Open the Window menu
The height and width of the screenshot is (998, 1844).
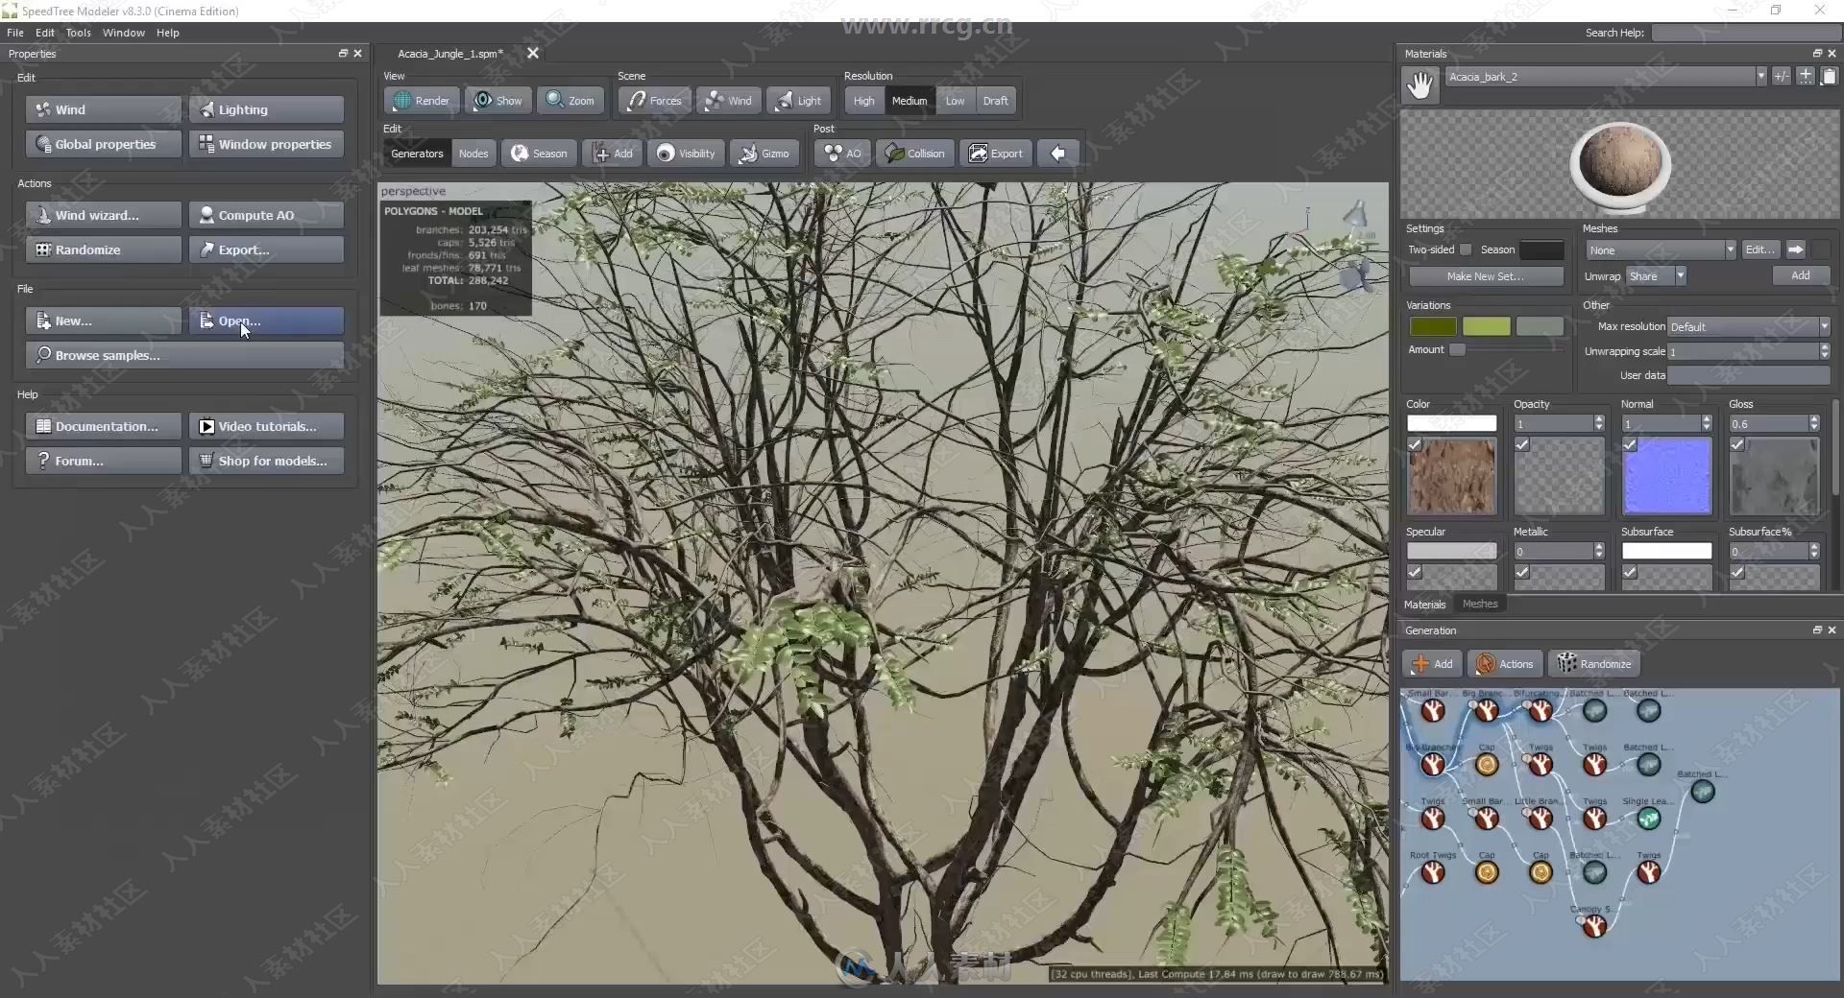(x=124, y=33)
